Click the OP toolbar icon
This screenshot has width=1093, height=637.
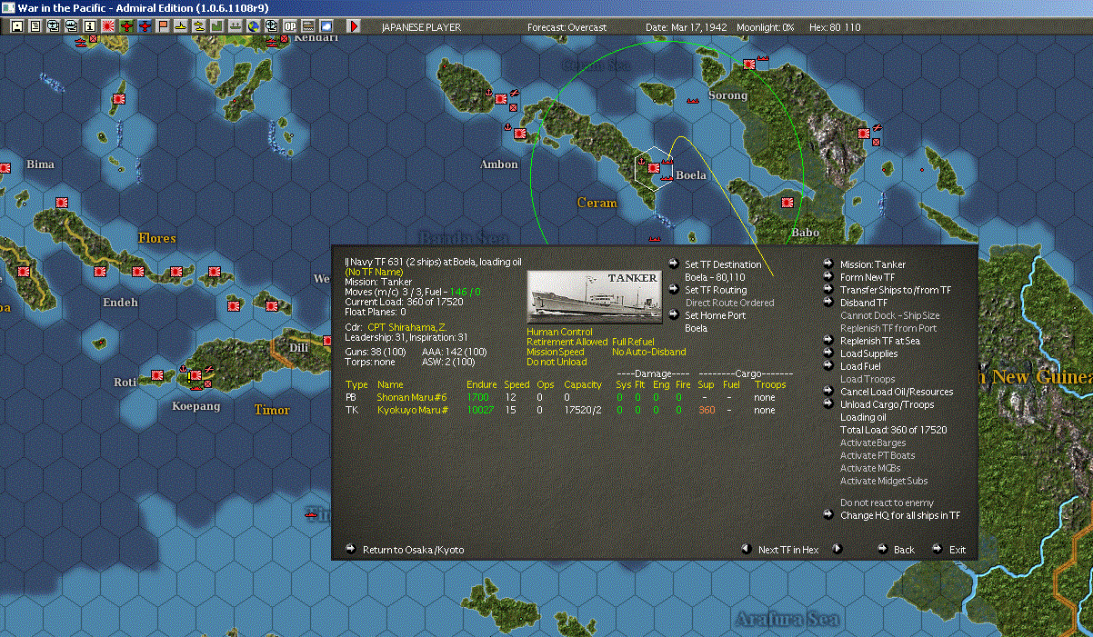290,26
